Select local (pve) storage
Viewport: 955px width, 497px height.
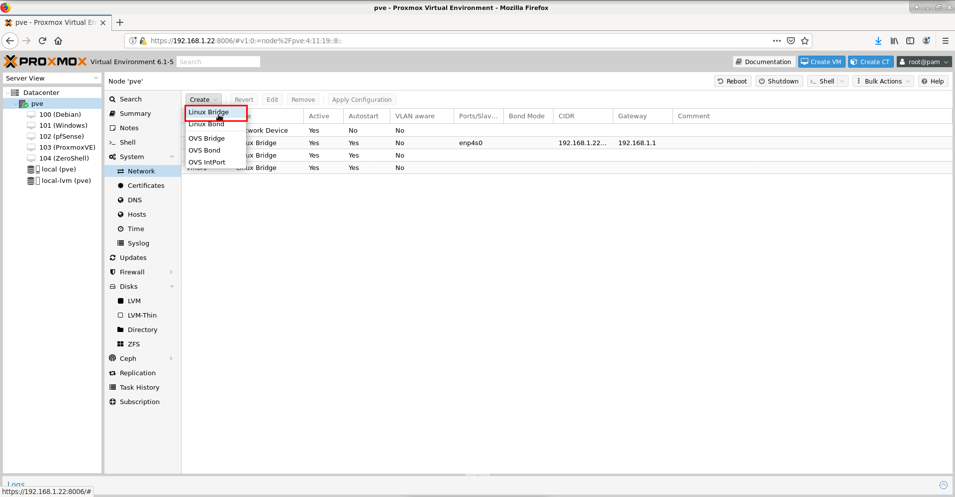(58, 169)
